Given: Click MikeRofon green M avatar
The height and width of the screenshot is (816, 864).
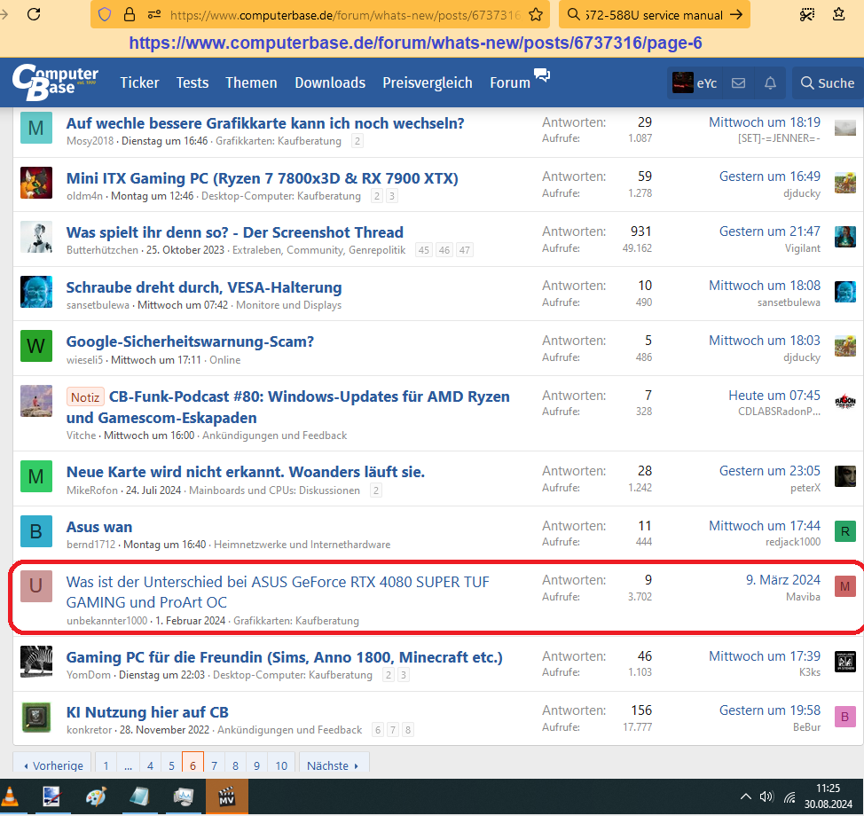Looking at the screenshot, I should [x=36, y=476].
